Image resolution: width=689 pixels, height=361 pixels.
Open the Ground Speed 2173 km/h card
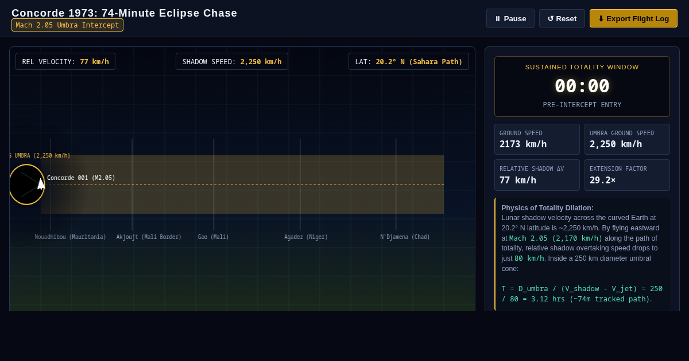(537, 139)
